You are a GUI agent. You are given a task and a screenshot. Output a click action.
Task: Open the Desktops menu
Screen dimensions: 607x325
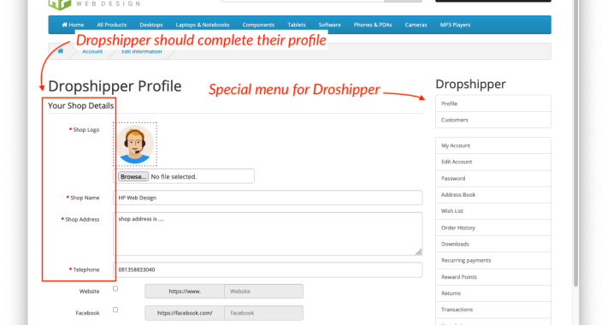pyautogui.click(x=151, y=25)
